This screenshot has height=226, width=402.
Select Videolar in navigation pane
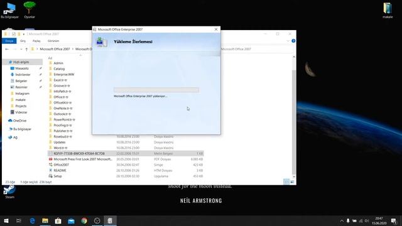click(21, 112)
